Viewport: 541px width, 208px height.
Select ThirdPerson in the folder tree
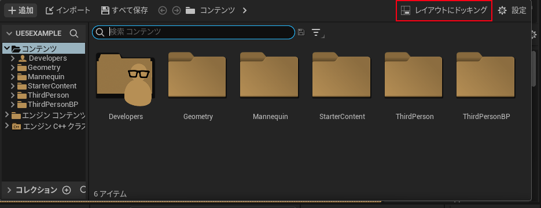point(48,95)
